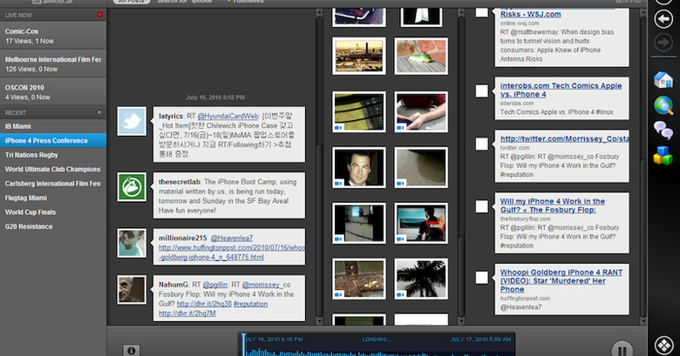Click the grey dot beside Recent header
Screen dimensions: 680x356
[x=99, y=112]
